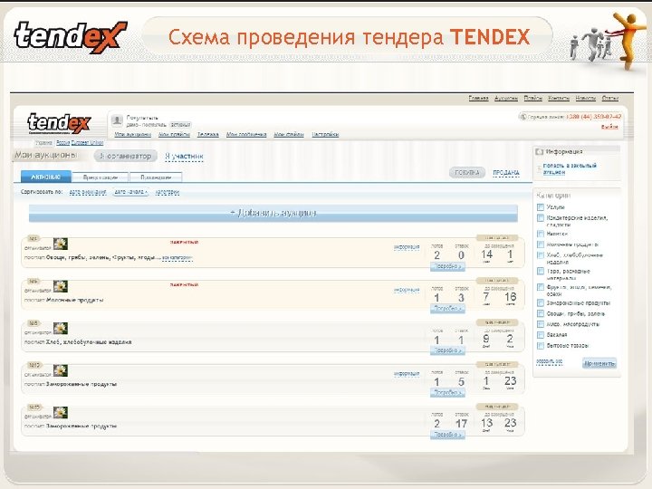The height and width of the screenshot is (489, 652).
Task: Toggle the дата начала sort order
Action: pyautogui.click(x=131, y=192)
